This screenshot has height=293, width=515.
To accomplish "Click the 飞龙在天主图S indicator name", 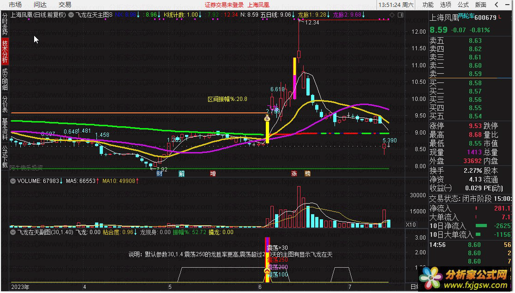I will coord(94,15).
